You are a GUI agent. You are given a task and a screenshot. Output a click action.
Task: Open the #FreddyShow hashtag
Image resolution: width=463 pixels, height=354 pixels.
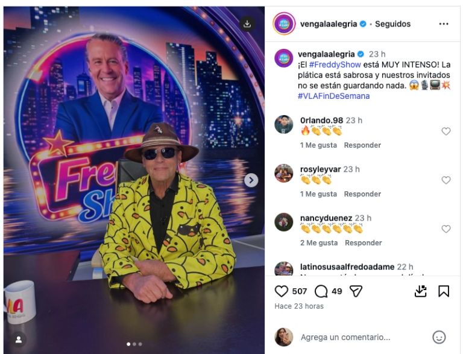coord(335,65)
